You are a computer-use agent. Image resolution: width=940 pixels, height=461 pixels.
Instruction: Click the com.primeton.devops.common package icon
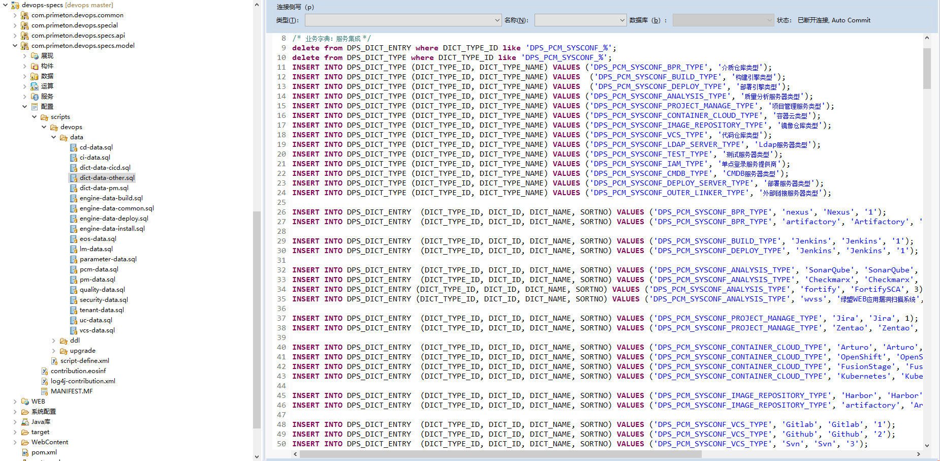[24, 15]
